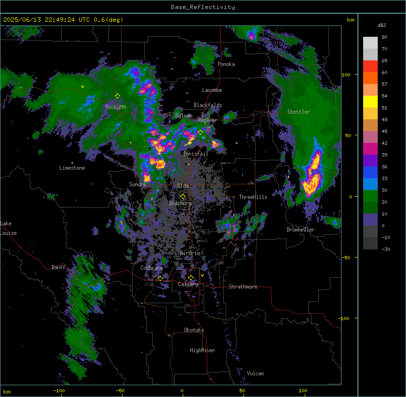Pick the red swatch in the dBZ legend
Image resolution: width=406 pixels, height=397 pixels.
pyautogui.click(x=370, y=66)
